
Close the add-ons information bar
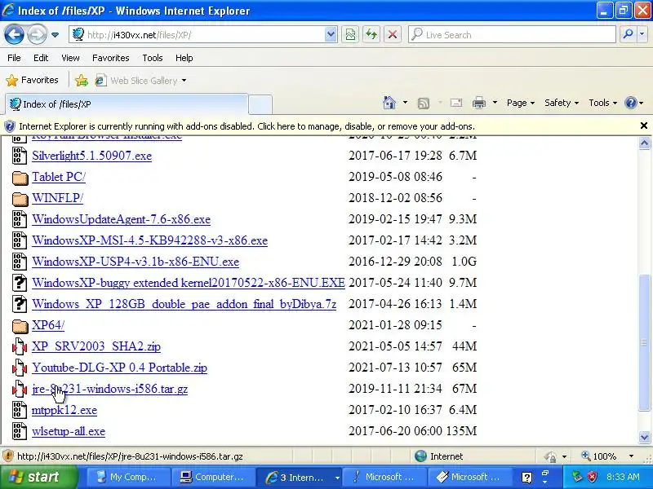643,126
